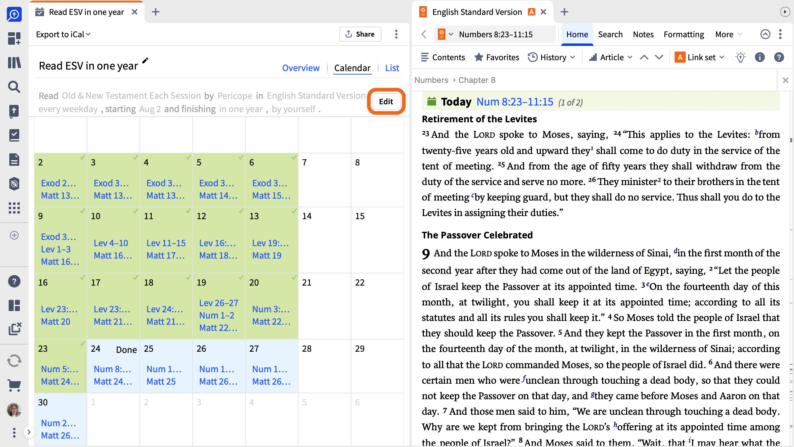794x447 pixels.
Task: Open the apps grid icon in sidebar
Action: (14, 208)
